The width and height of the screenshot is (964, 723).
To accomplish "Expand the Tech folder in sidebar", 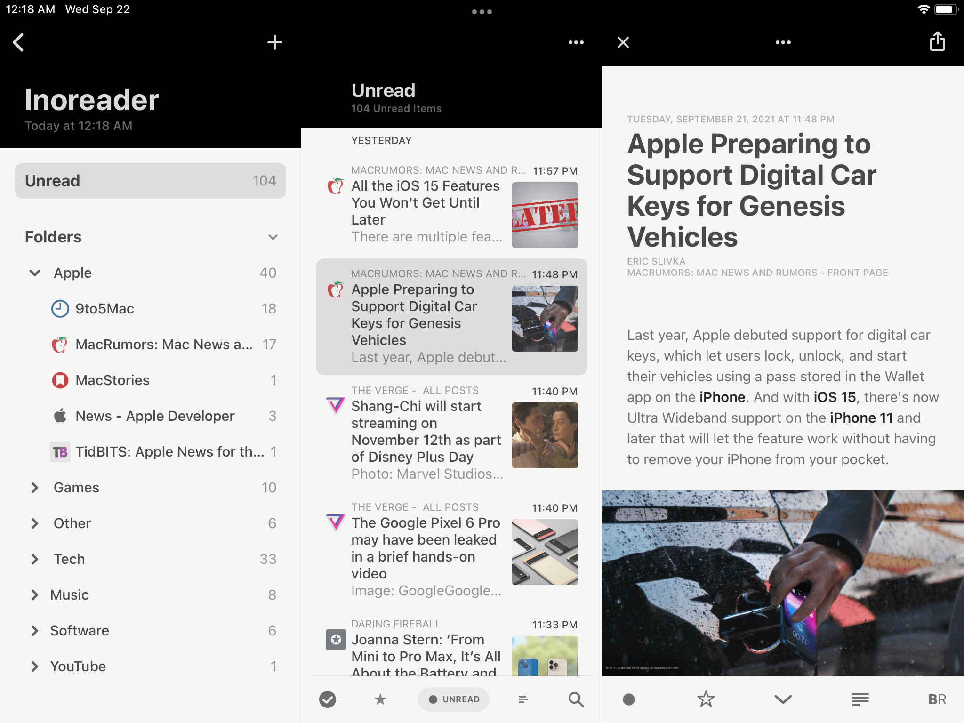I will pos(34,558).
